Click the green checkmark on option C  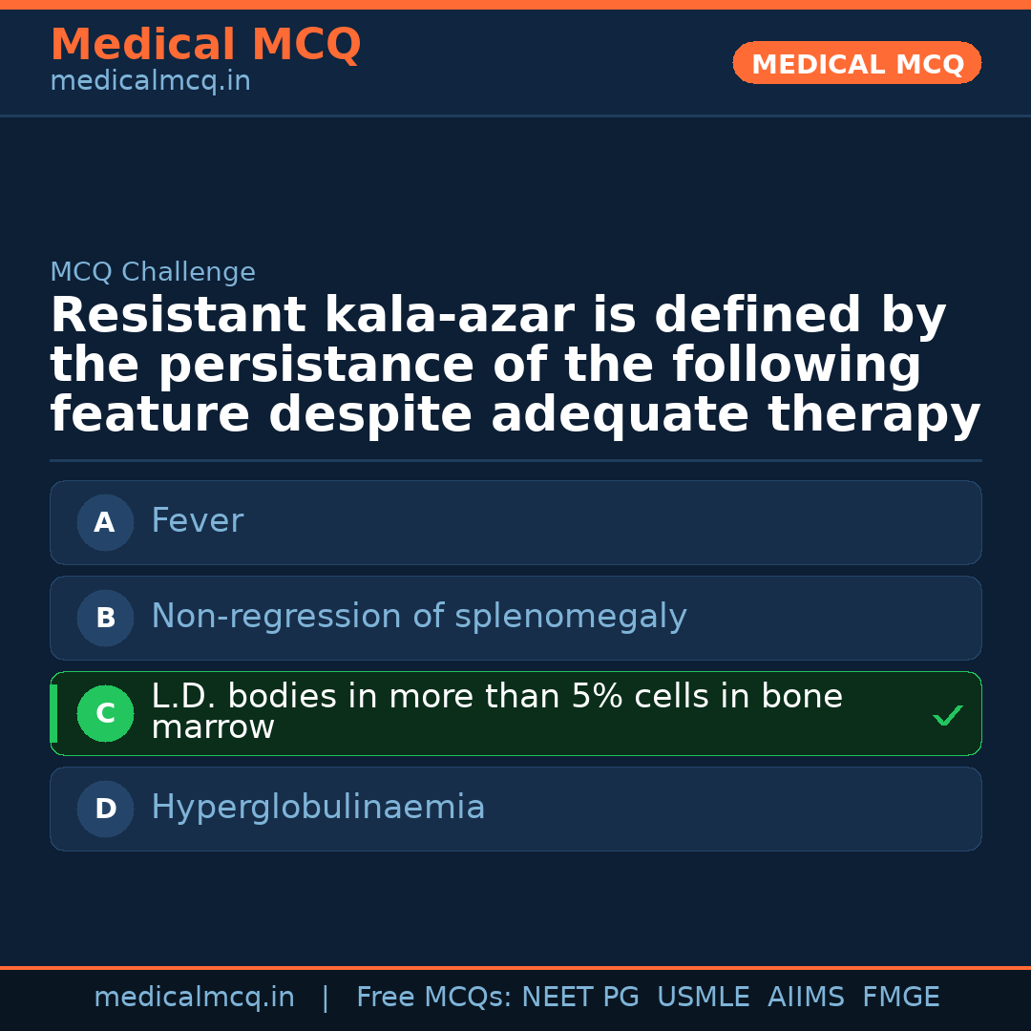tap(947, 715)
